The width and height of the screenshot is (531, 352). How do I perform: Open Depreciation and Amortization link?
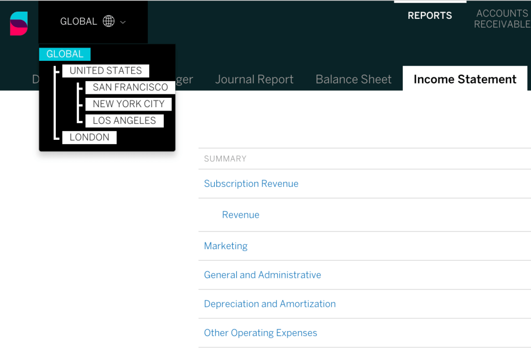[x=270, y=304]
